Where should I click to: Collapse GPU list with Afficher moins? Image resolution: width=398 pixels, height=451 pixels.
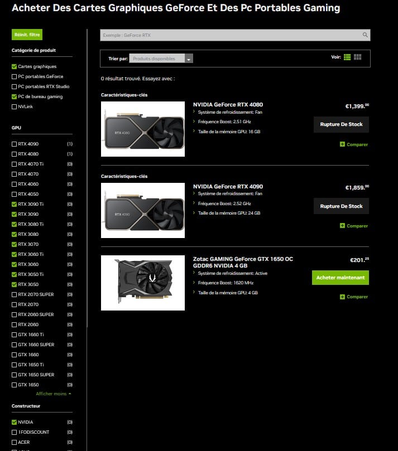point(53,394)
